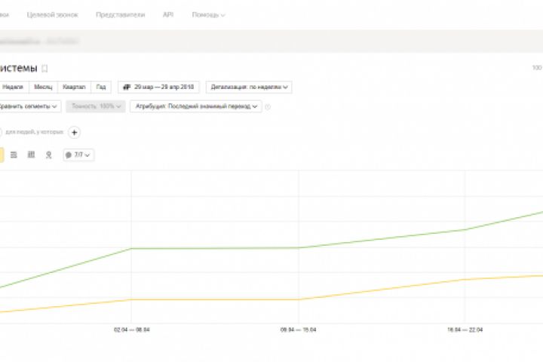Open the Точность 100% dropdown
The height and width of the screenshot is (362, 543).
95,106
